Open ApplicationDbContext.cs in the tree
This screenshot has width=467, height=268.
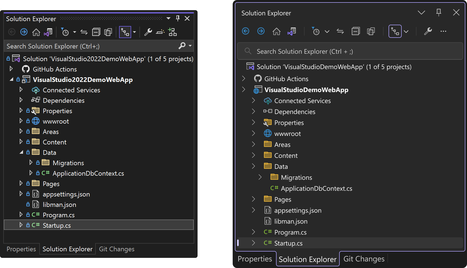[x=88, y=173]
